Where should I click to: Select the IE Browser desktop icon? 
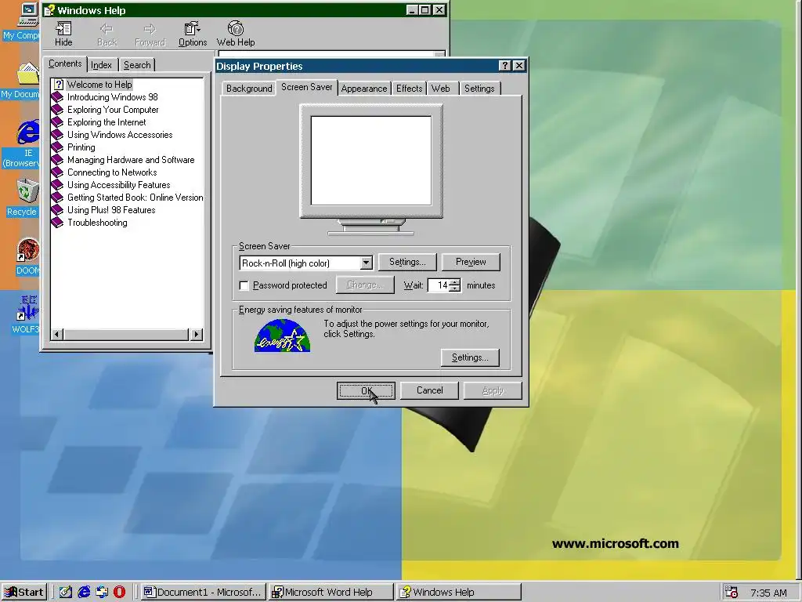click(x=28, y=132)
